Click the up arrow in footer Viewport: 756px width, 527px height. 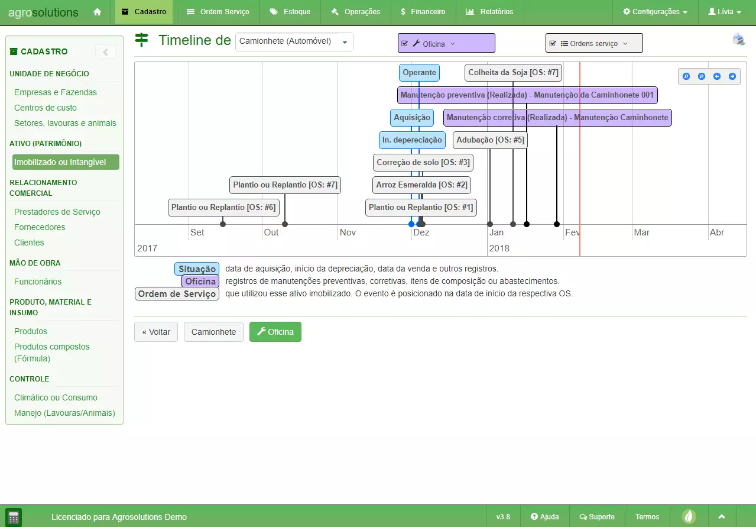pyautogui.click(x=721, y=516)
